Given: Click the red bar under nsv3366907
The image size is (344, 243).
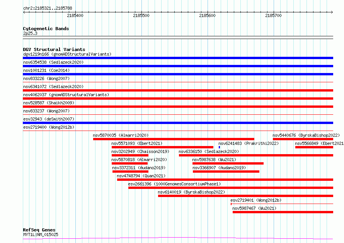Looking at the screenshot, I should [x=226, y=172].
